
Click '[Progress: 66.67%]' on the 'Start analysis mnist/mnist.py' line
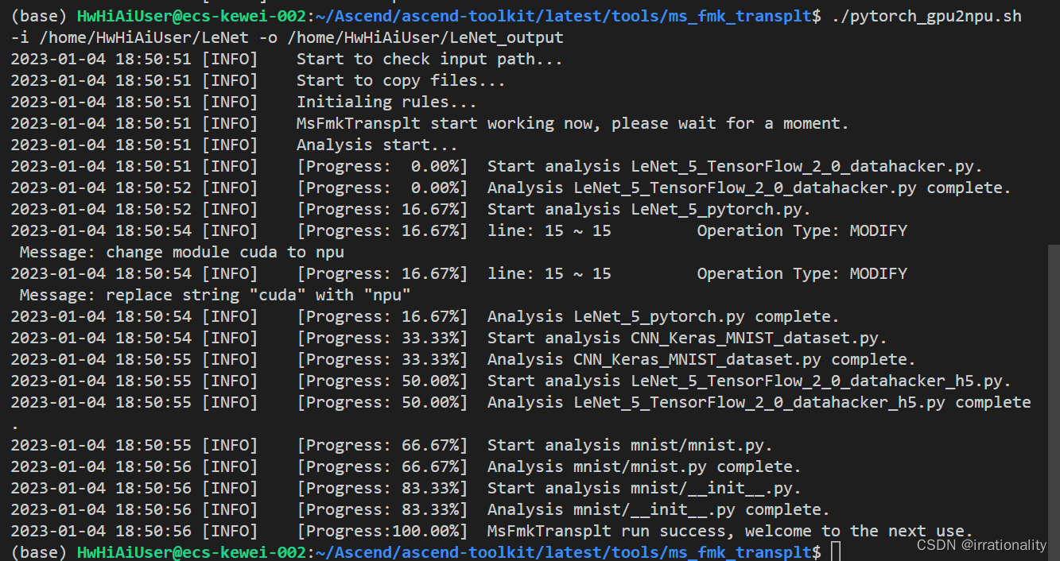point(382,445)
